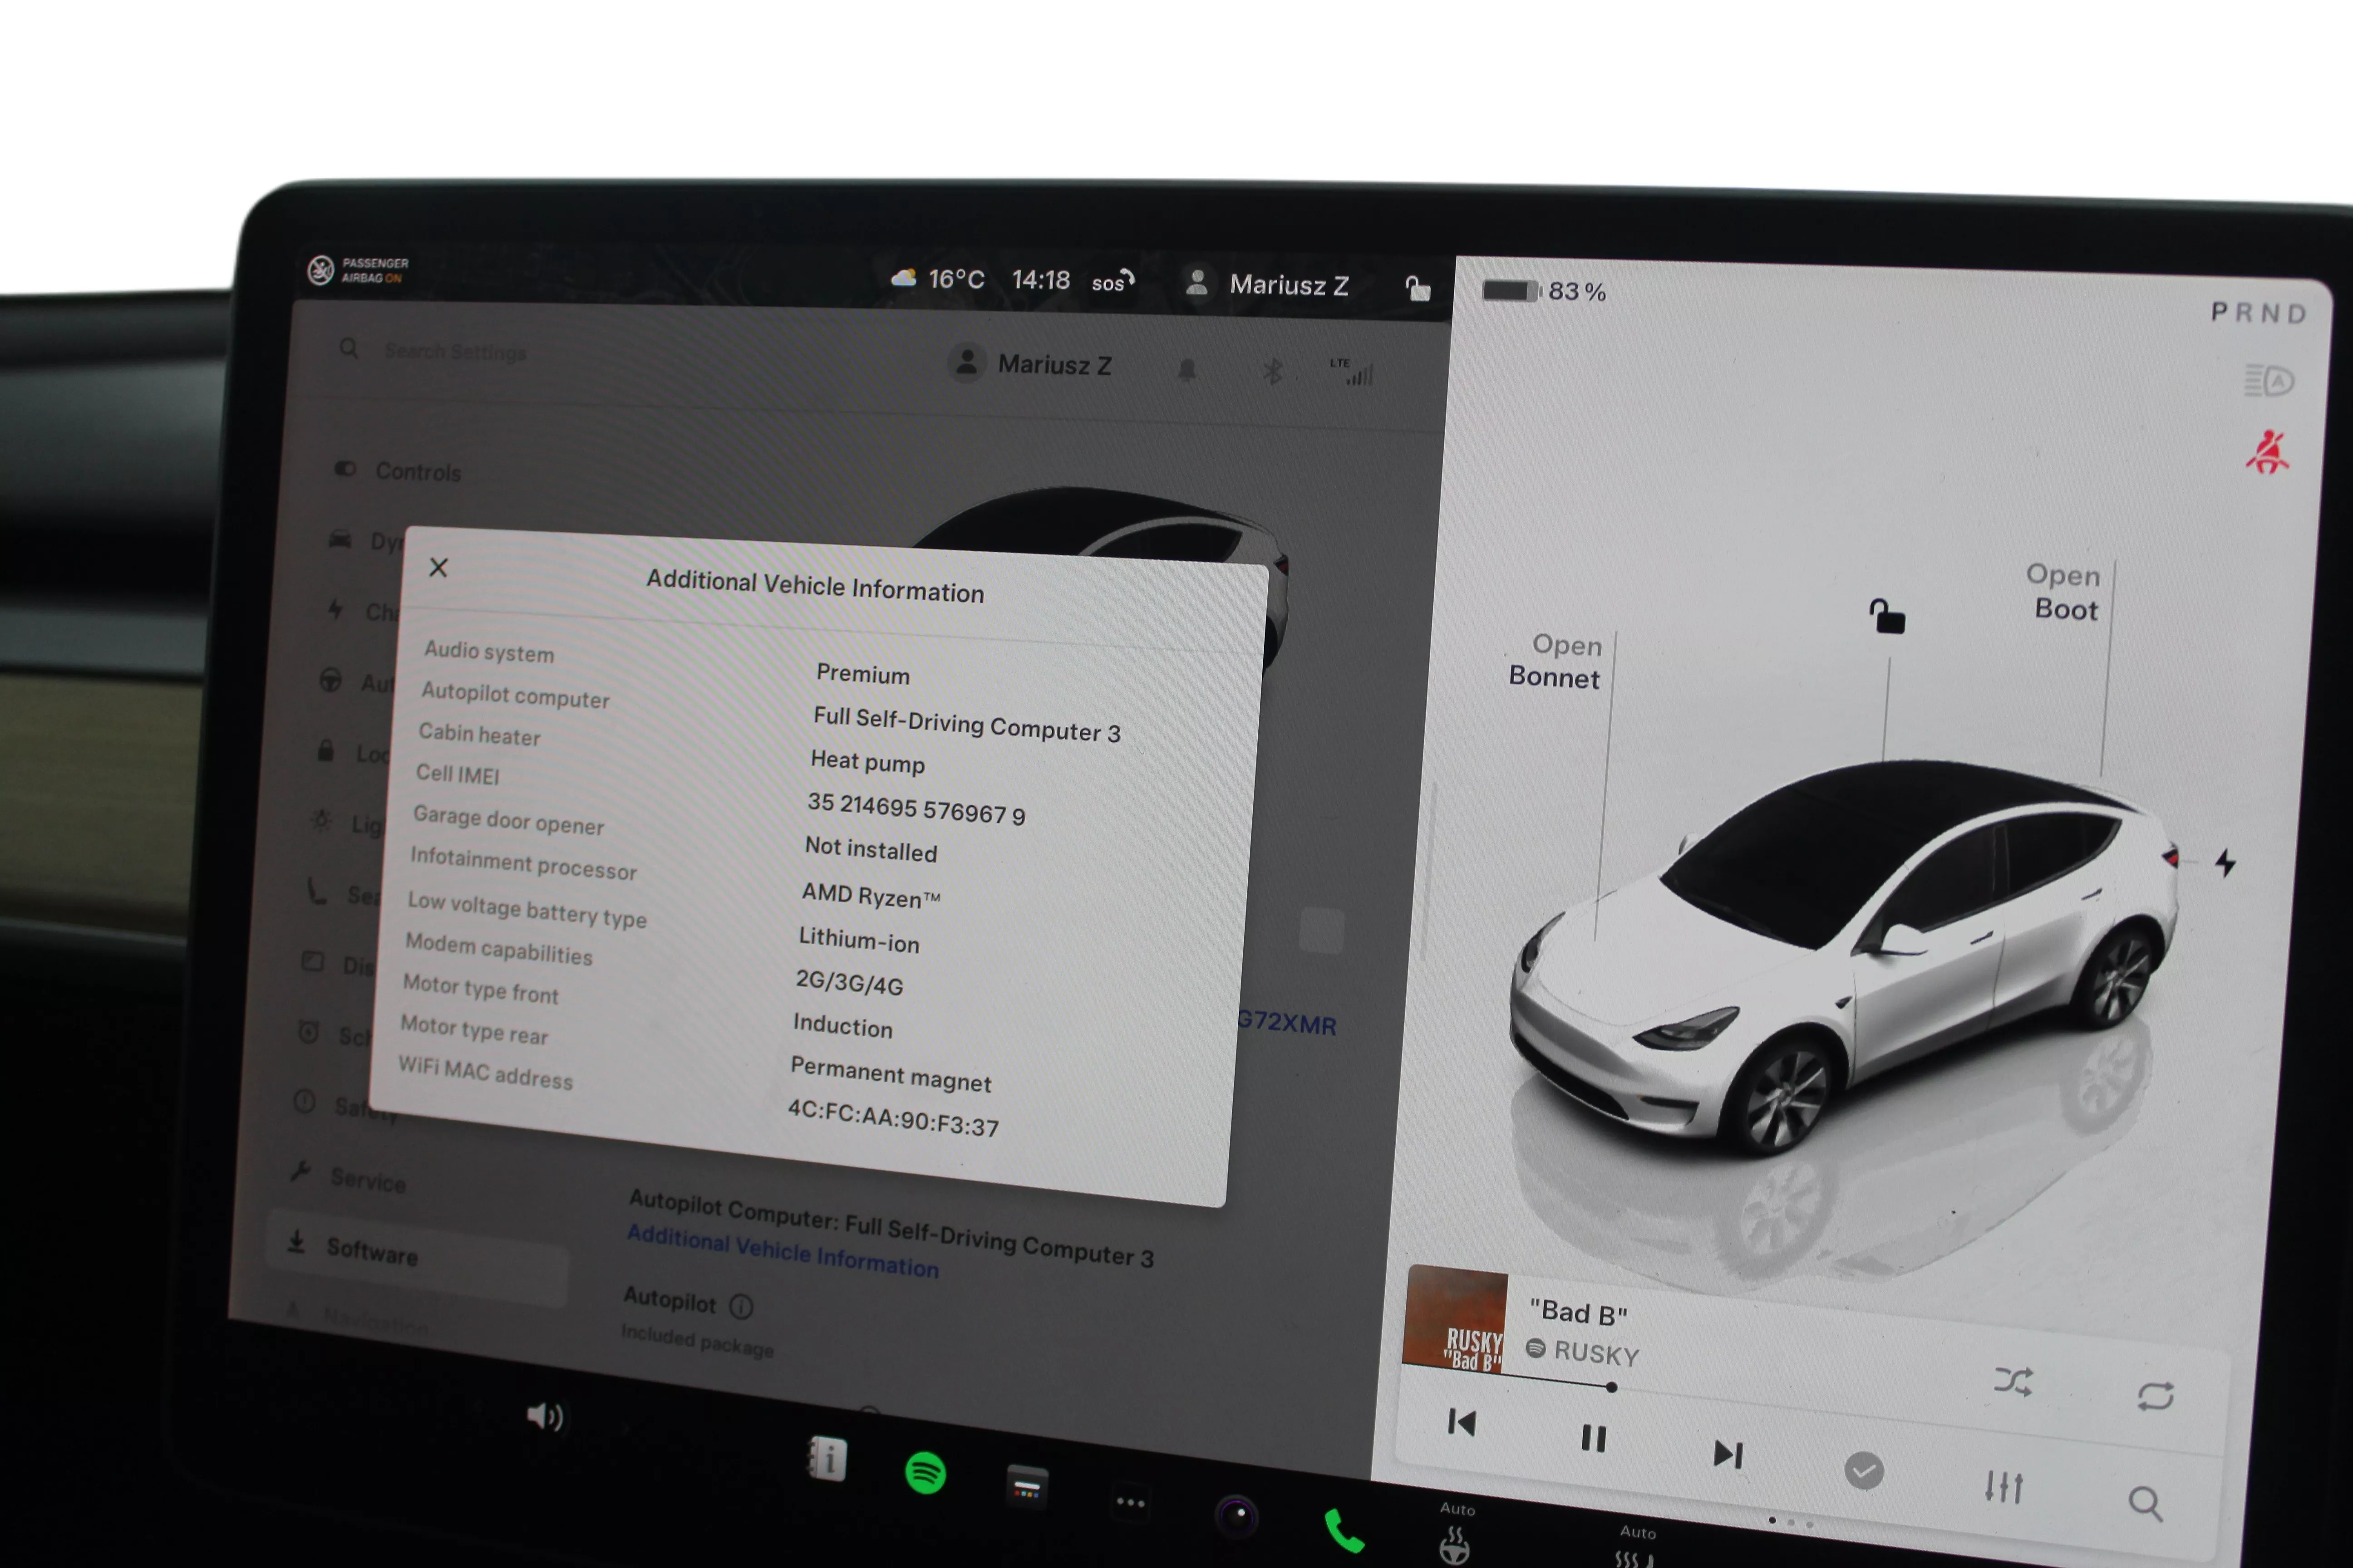Show the Autopilot info tooltip icon
This screenshot has width=2353, height=1568.
click(x=741, y=1306)
